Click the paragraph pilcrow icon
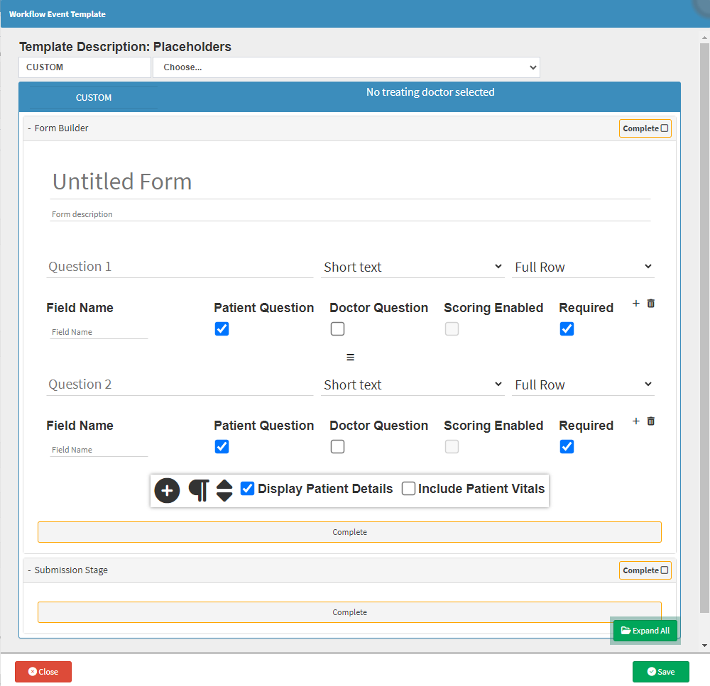This screenshot has width=710, height=686. point(199,490)
